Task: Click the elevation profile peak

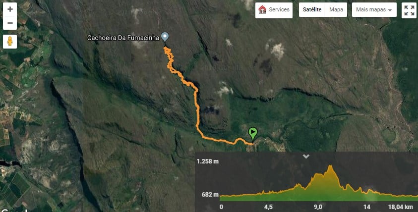Action: [x=331, y=167]
